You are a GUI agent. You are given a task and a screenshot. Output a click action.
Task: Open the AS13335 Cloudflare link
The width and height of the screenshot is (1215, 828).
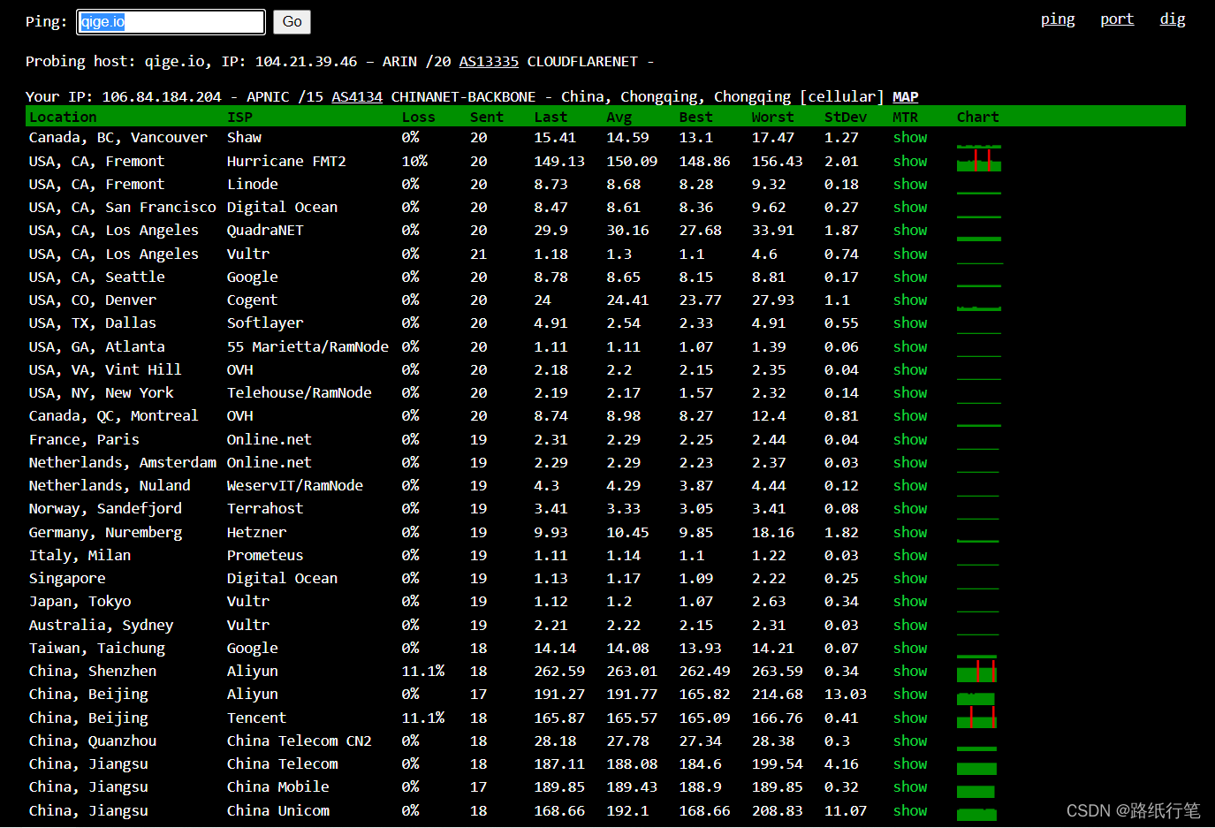click(x=488, y=62)
